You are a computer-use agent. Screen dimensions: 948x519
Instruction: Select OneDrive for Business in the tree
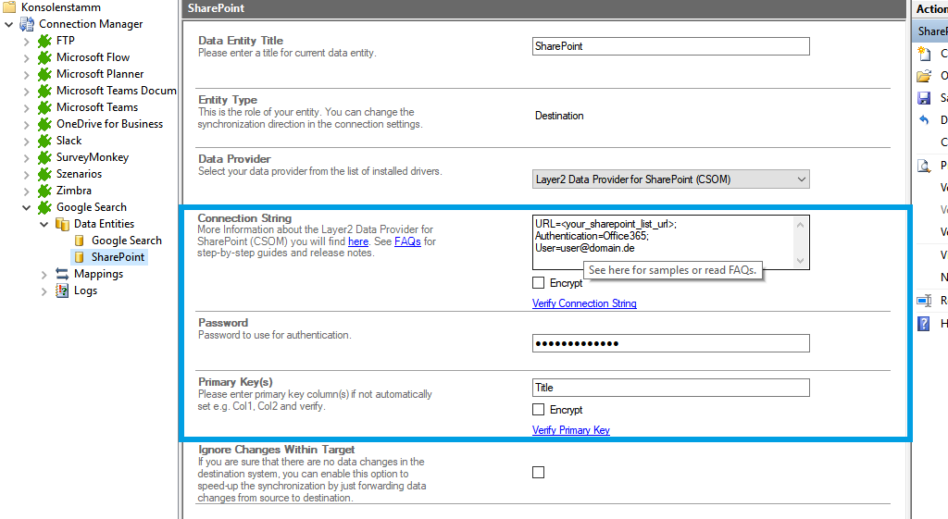109,124
